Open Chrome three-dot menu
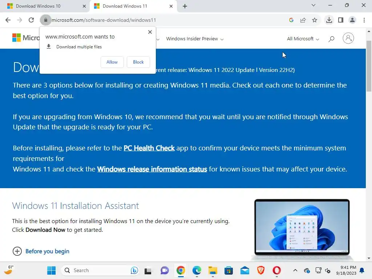 [x=364, y=20]
